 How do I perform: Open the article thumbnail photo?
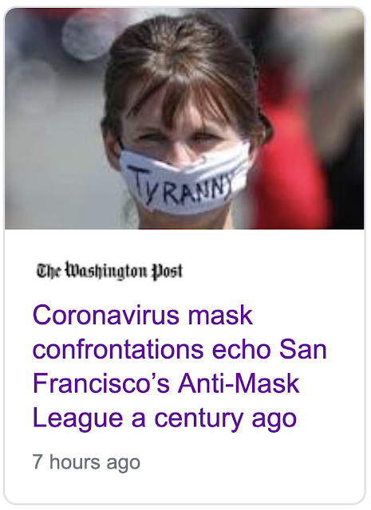point(184,119)
